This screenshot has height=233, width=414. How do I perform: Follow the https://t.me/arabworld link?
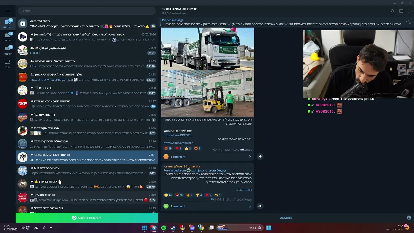(x=179, y=143)
